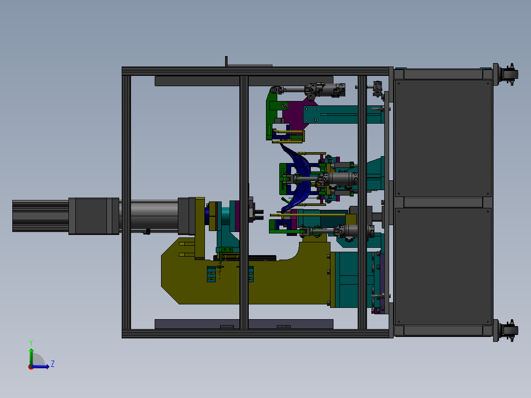Select the grey bottom plate inside frame
The height and width of the screenshot is (398, 531).
click(x=244, y=324)
